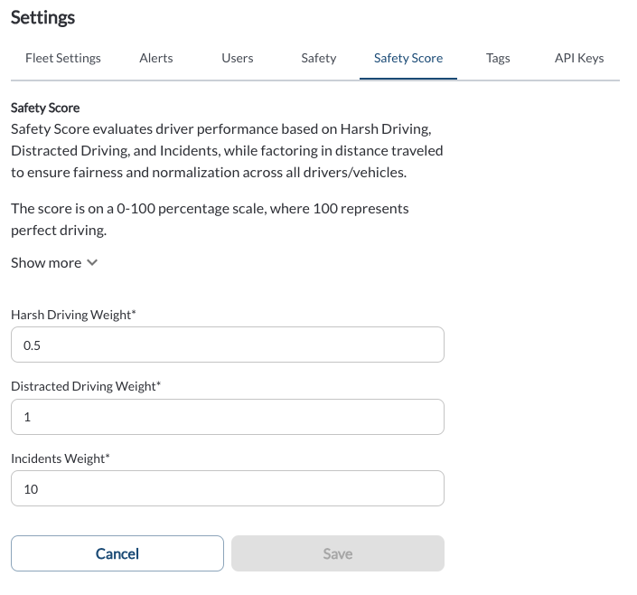Expand the Show more description text
This screenshot has width=637, height=595.
(x=46, y=262)
